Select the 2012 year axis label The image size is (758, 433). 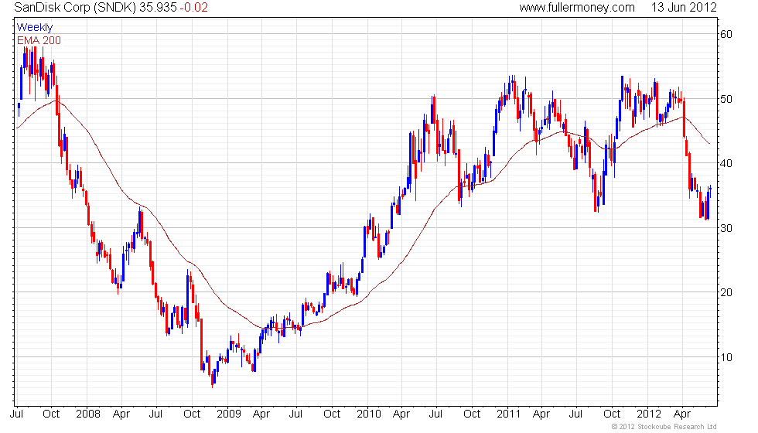[649, 414]
